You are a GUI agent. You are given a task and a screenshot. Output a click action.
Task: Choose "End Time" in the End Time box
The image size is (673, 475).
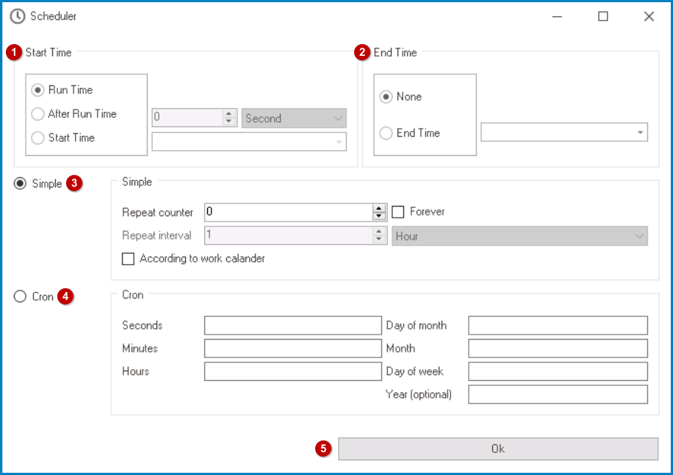click(386, 132)
